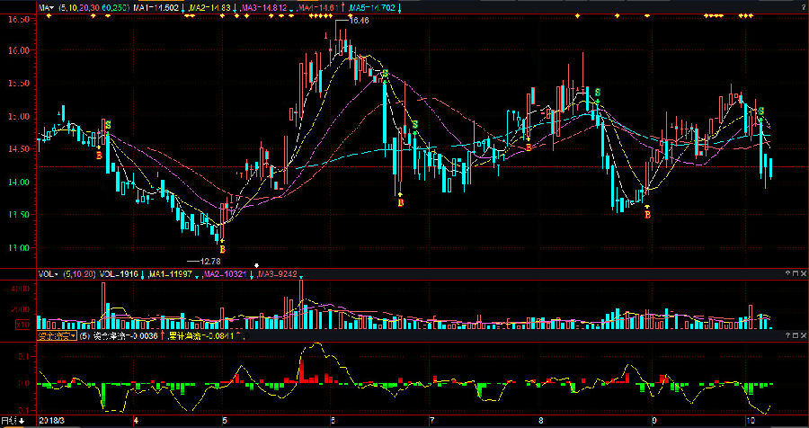Viewport: 809px width, 428px height.
Task: Click the MA1-14.502 value label
Action: click(156, 8)
